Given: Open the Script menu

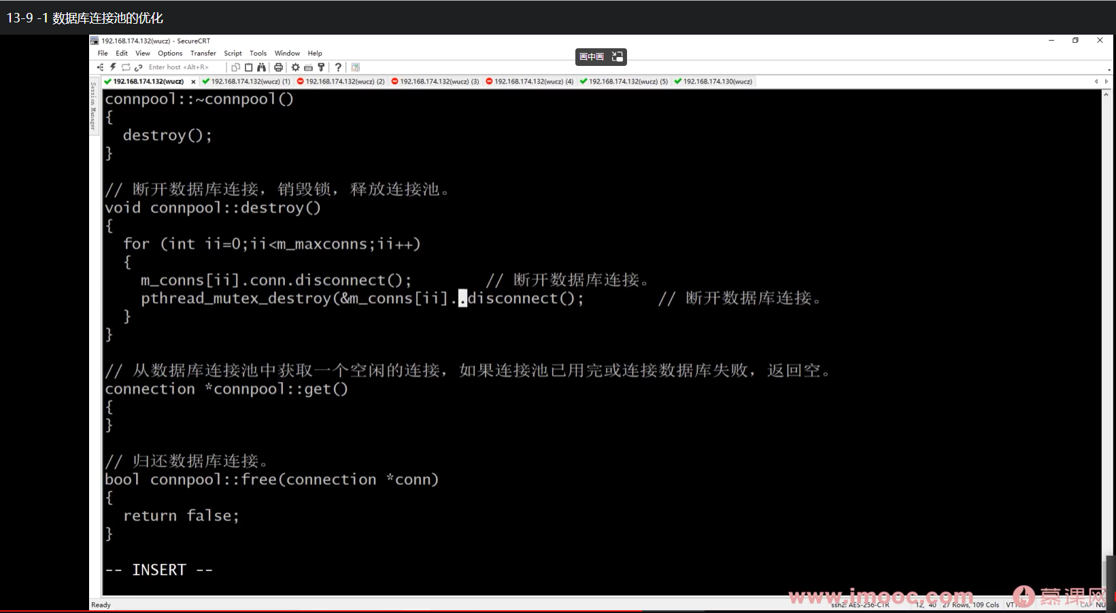Looking at the screenshot, I should [x=233, y=53].
